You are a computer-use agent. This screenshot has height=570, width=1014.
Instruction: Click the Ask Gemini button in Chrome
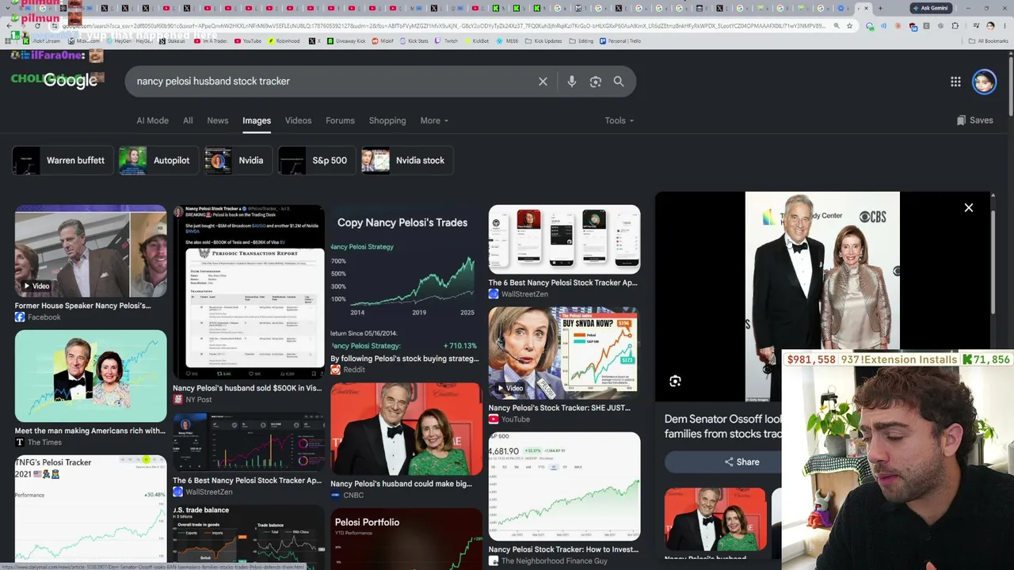(x=931, y=8)
